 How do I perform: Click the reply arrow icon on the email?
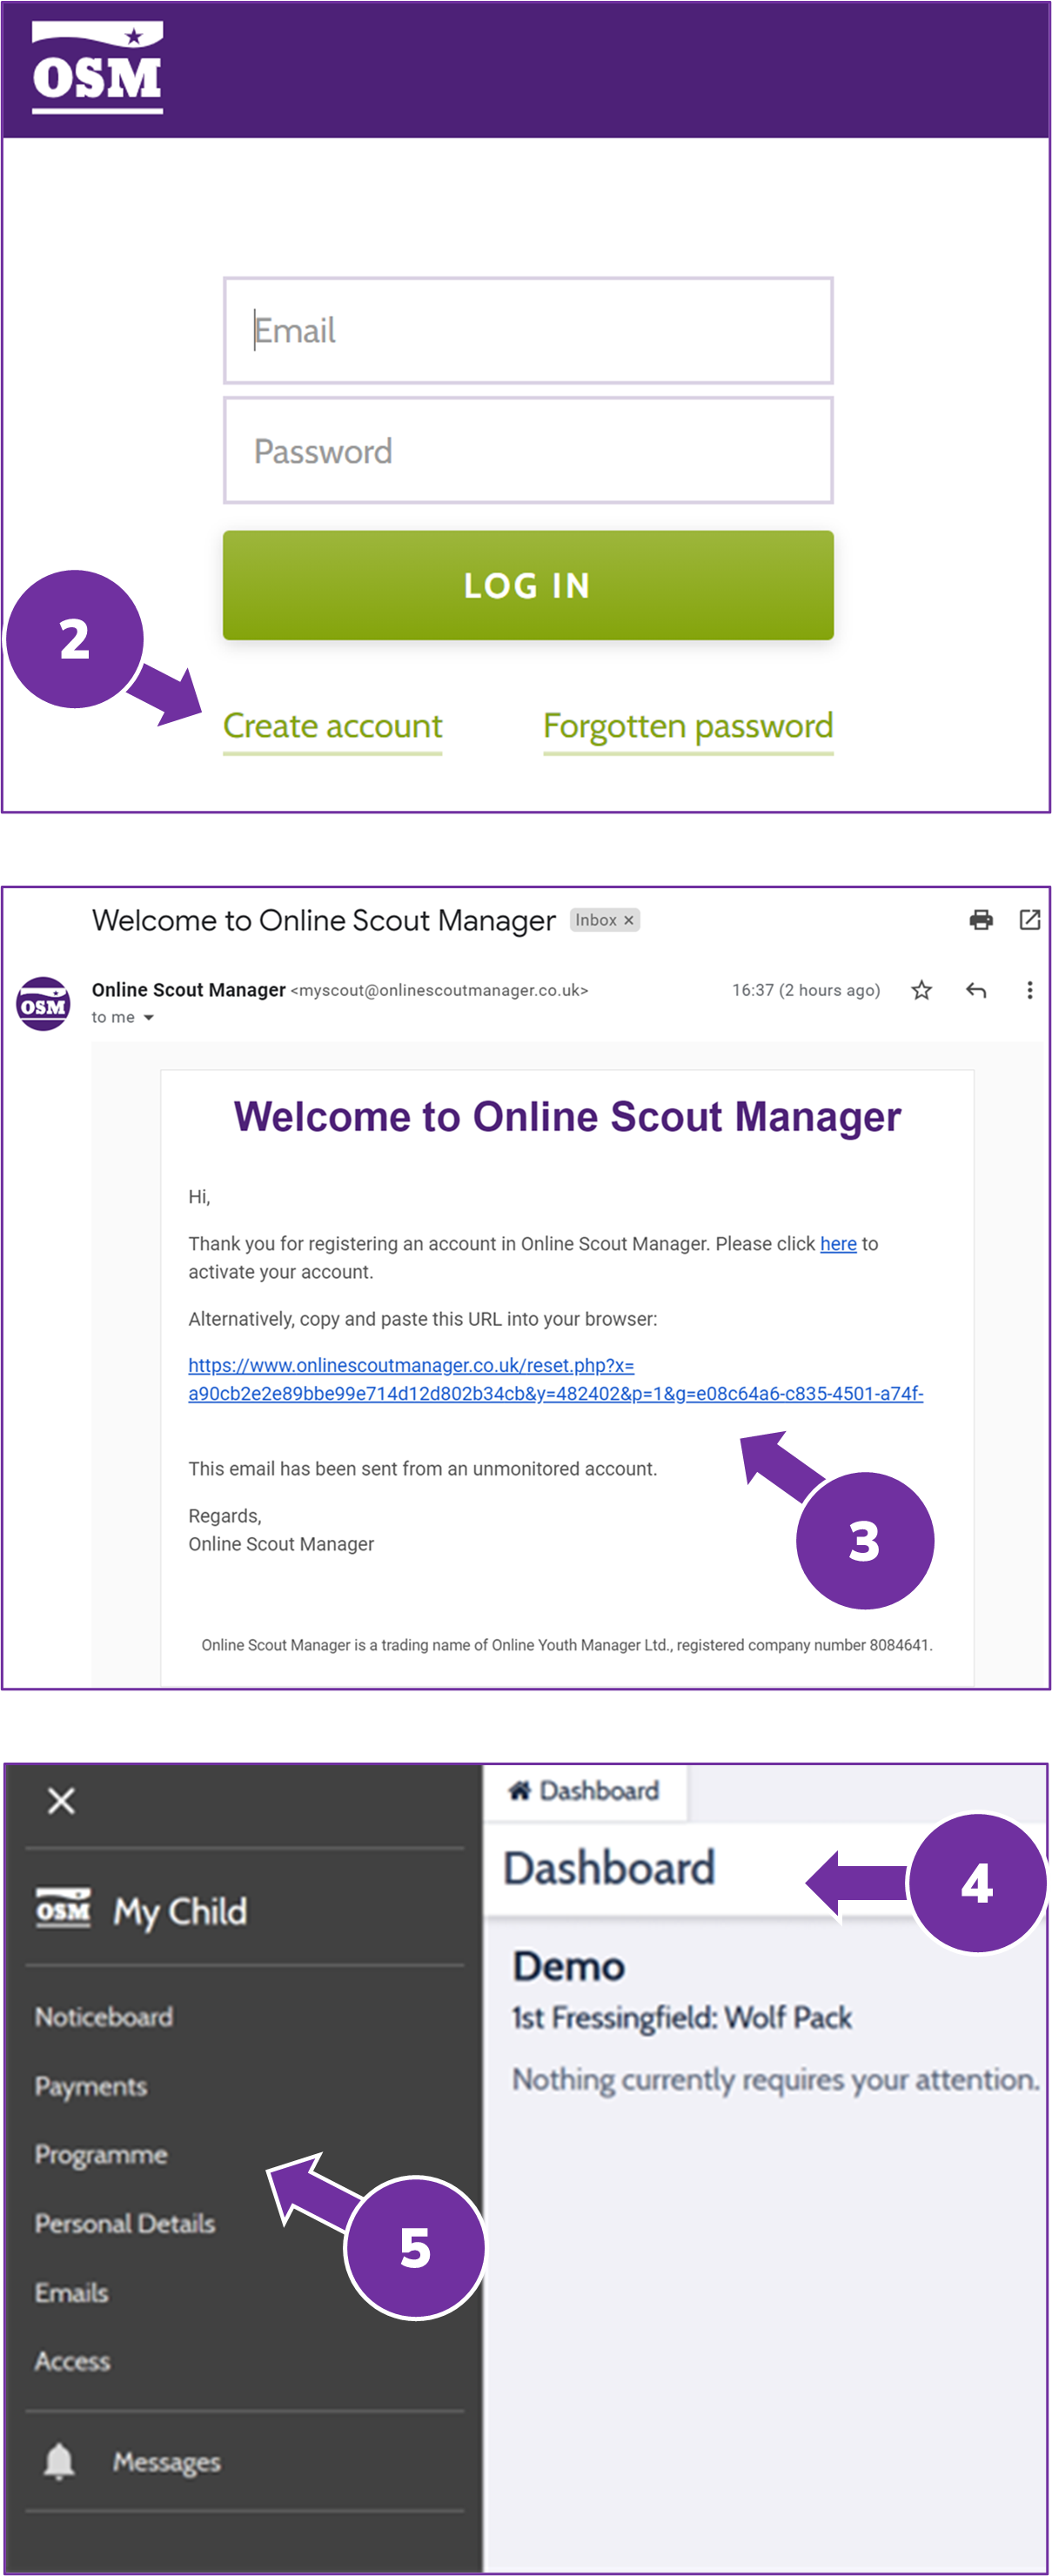click(976, 990)
